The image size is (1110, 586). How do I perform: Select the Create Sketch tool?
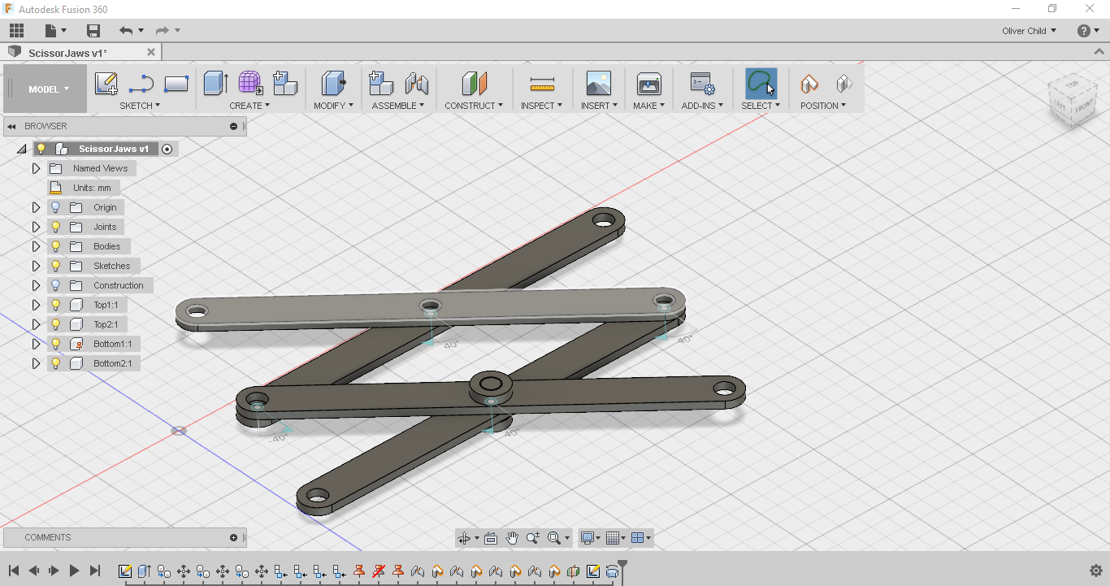click(x=105, y=83)
